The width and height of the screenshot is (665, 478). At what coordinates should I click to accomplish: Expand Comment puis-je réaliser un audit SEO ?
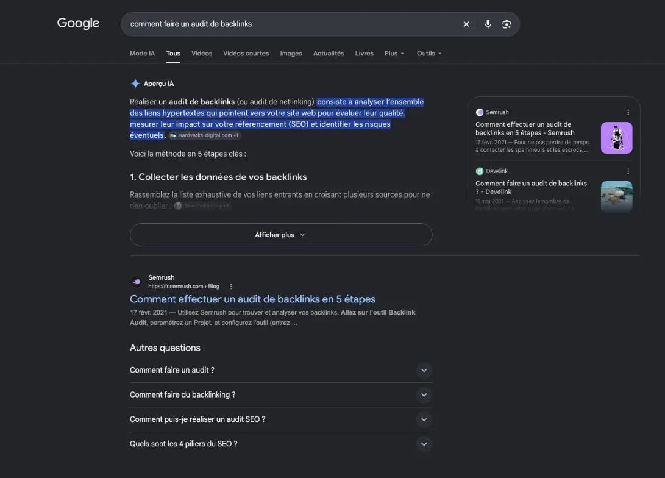click(281, 419)
